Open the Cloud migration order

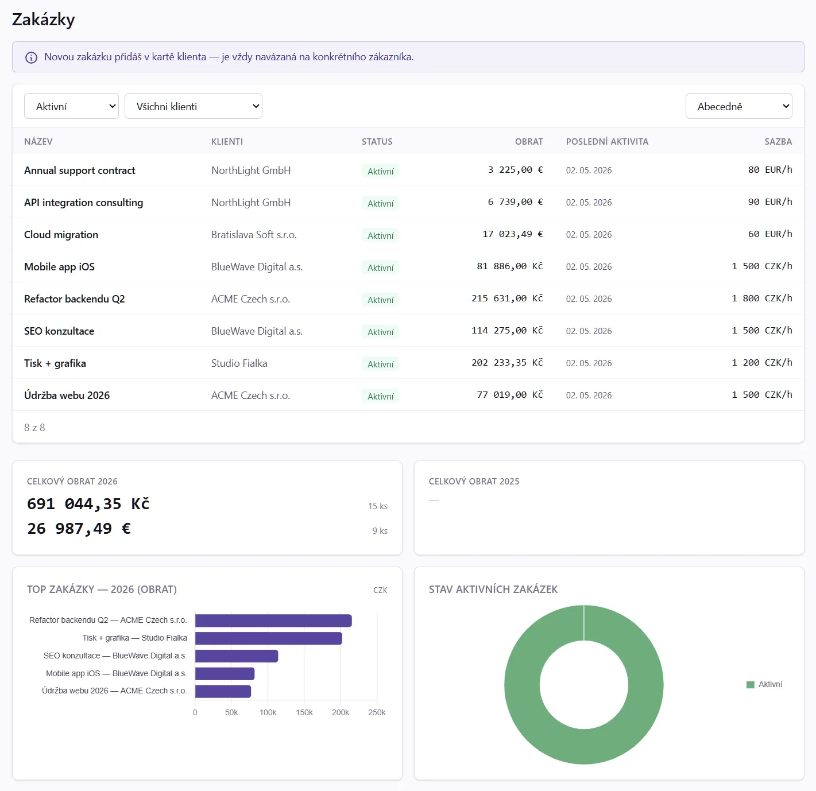coord(61,235)
